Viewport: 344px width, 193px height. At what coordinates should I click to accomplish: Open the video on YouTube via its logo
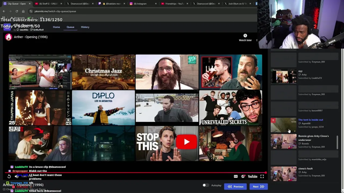(x=253, y=176)
